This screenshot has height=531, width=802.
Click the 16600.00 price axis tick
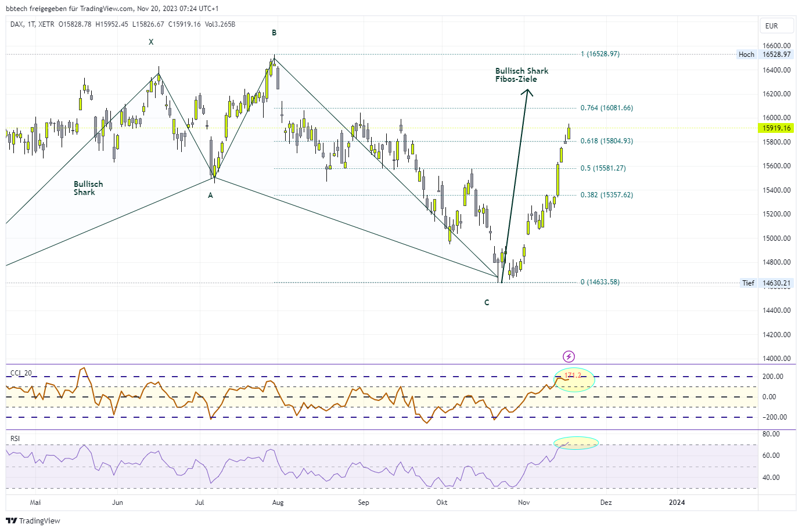[776, 46]
